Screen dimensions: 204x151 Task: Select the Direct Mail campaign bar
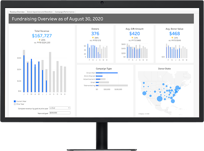pyautogui.click(x=107, y=73)
